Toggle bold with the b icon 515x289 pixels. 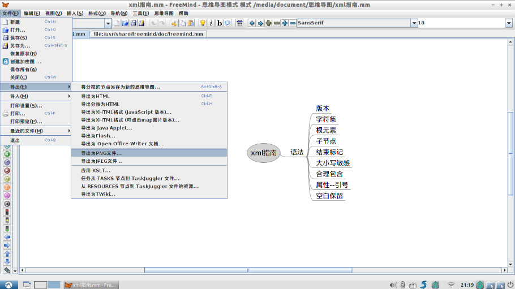coord(219,23)
